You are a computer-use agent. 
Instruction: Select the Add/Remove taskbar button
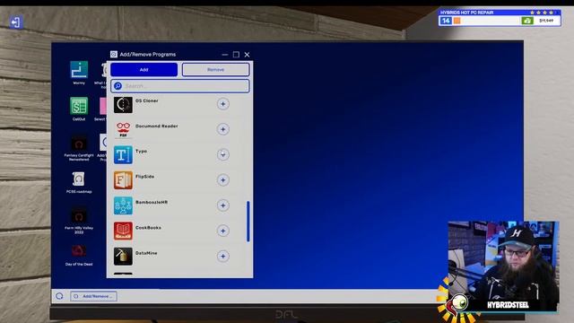click(93, 296)
